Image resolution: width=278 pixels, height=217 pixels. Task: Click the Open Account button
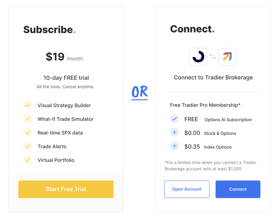187,189
